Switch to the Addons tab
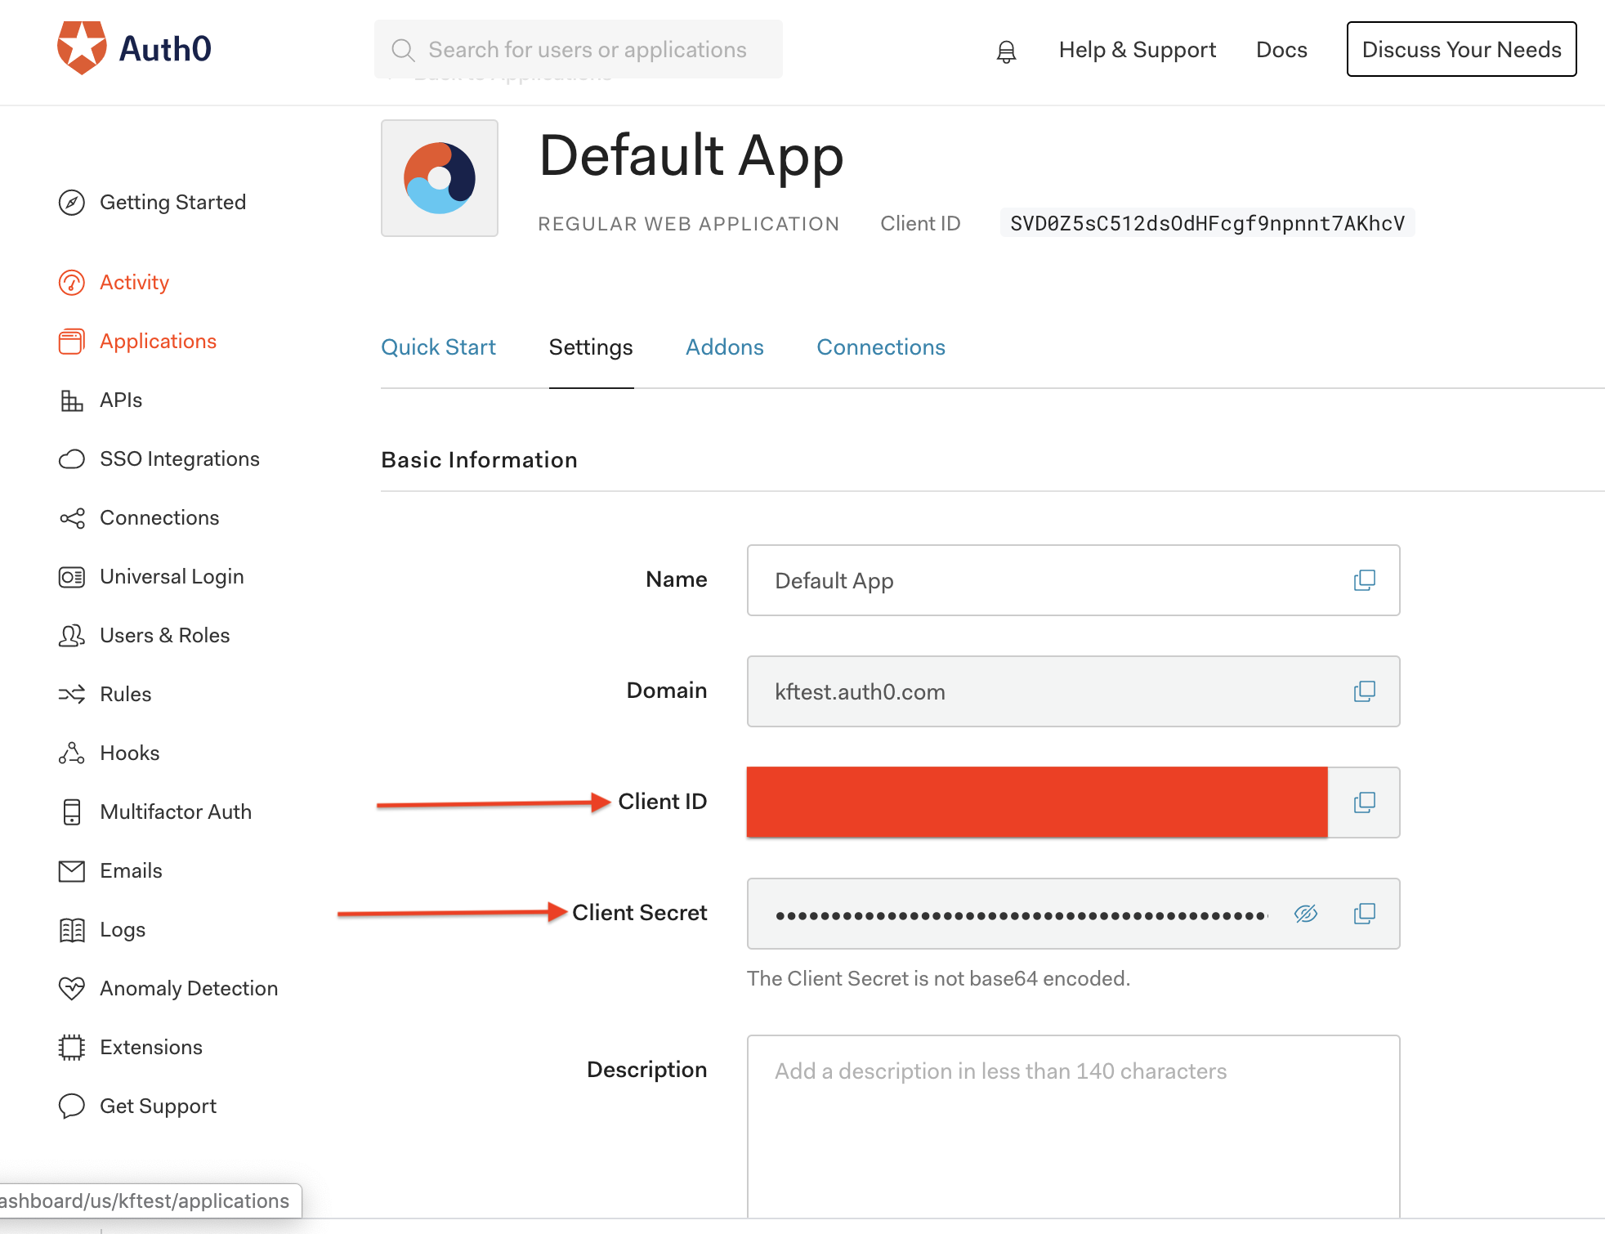This screenshot has height=1234, width=1605. tap(723, 347)
